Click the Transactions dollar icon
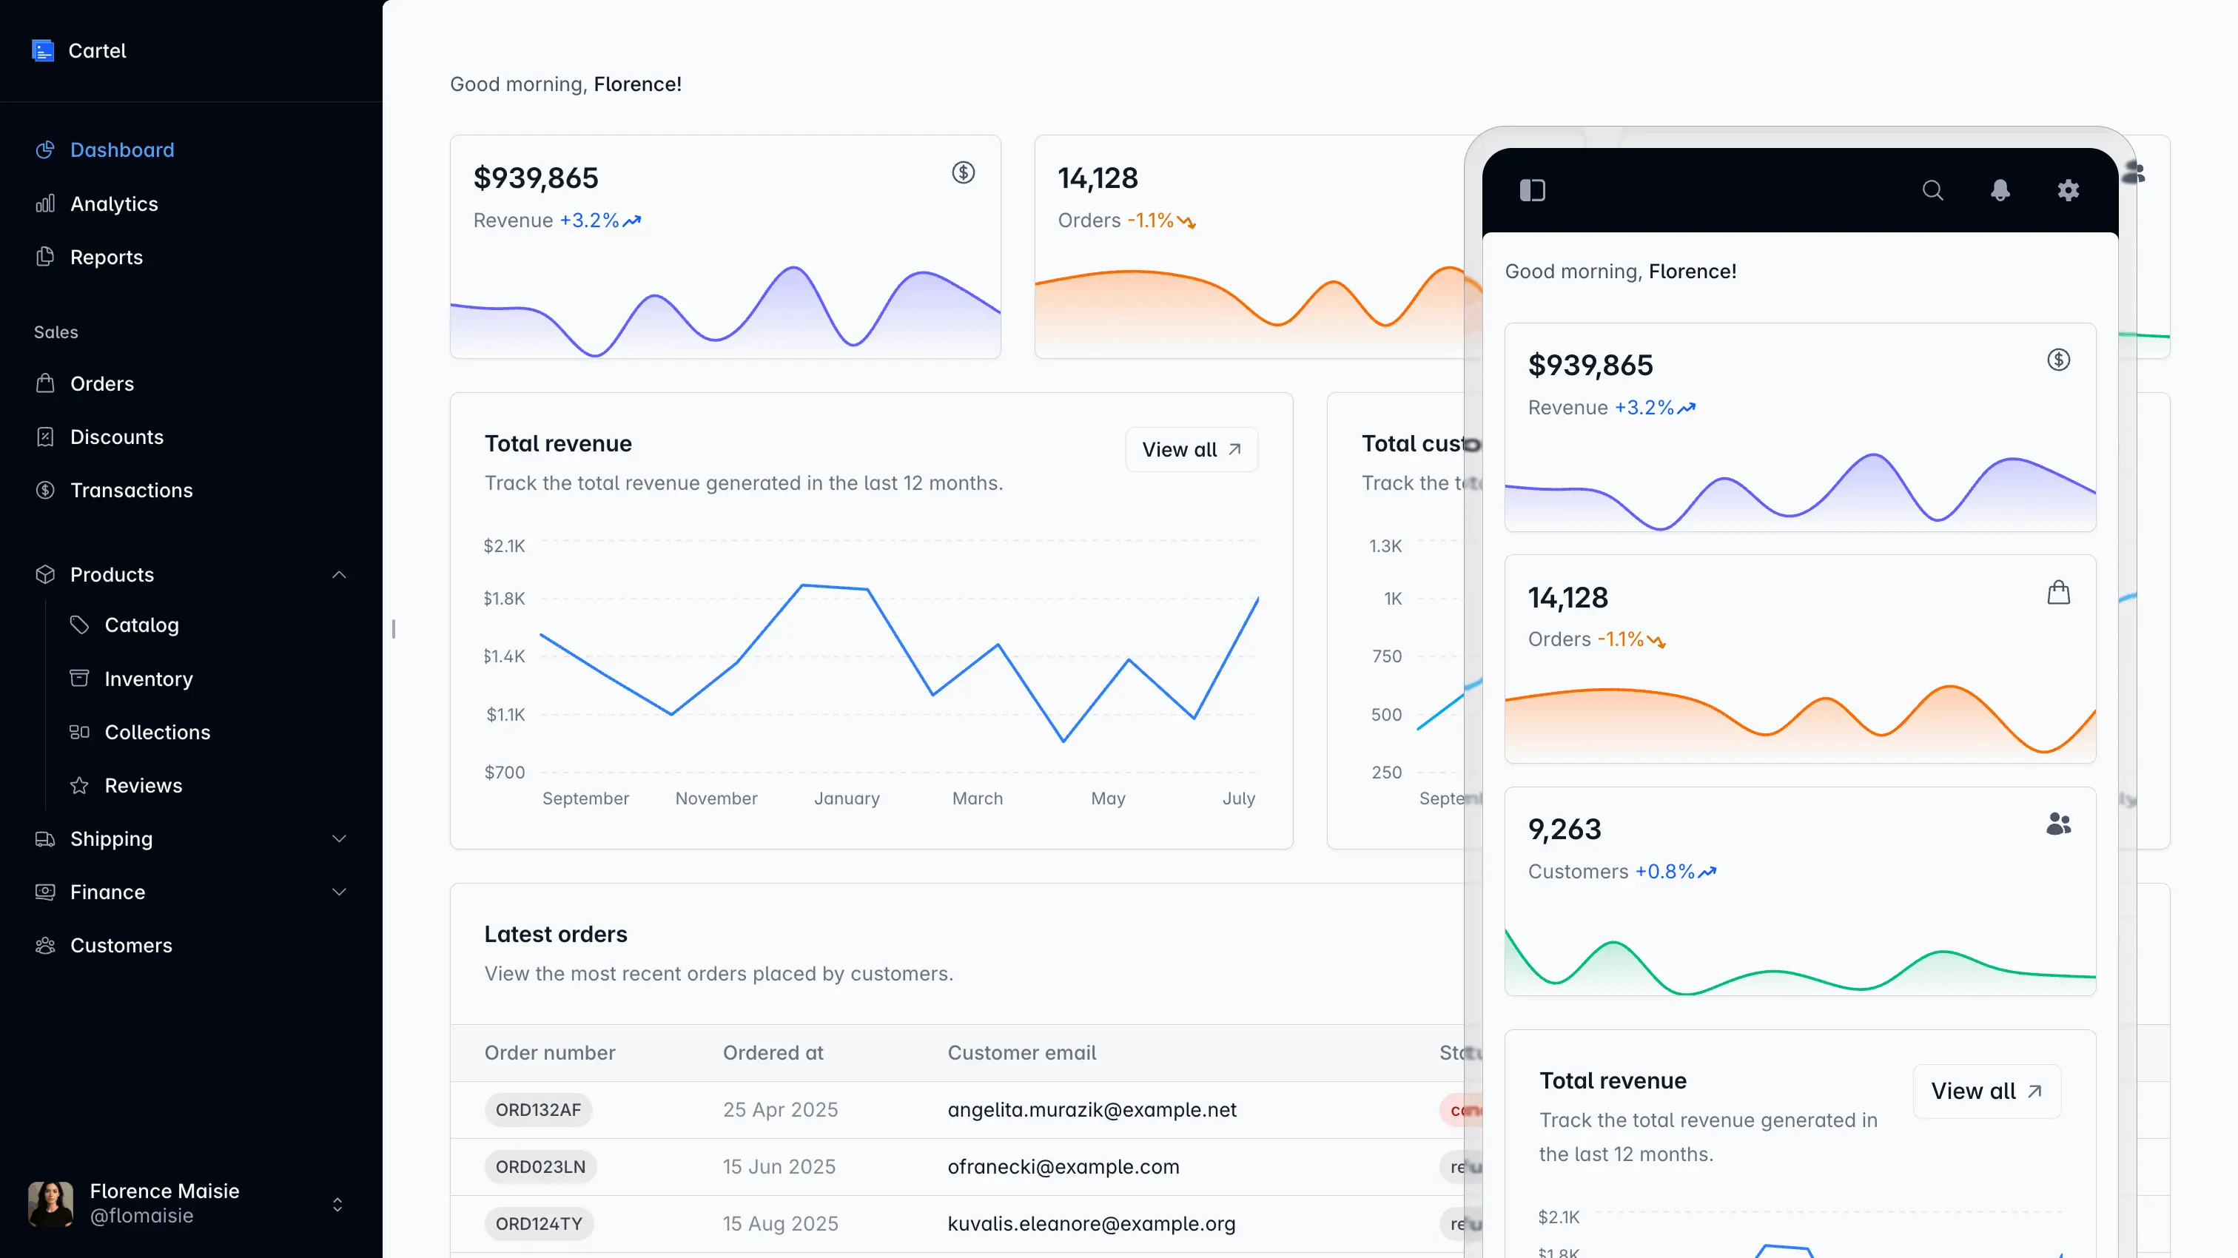This screenshot has width=2238, height=1258. [x=45, y=490]
